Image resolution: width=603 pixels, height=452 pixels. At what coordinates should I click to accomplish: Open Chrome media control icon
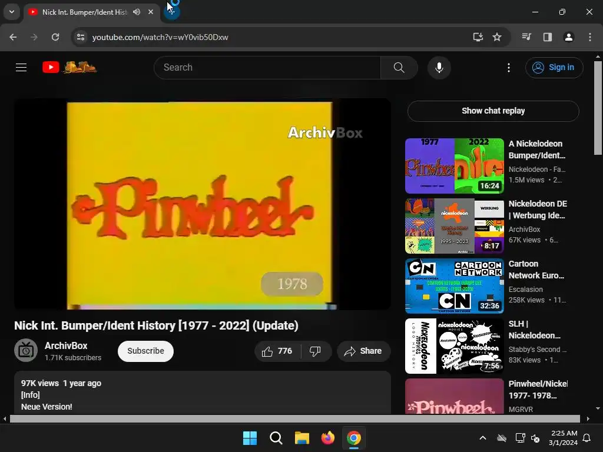[x=526, y=37]
